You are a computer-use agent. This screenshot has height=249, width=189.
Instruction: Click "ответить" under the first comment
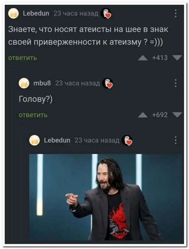(x=22, y=58)
